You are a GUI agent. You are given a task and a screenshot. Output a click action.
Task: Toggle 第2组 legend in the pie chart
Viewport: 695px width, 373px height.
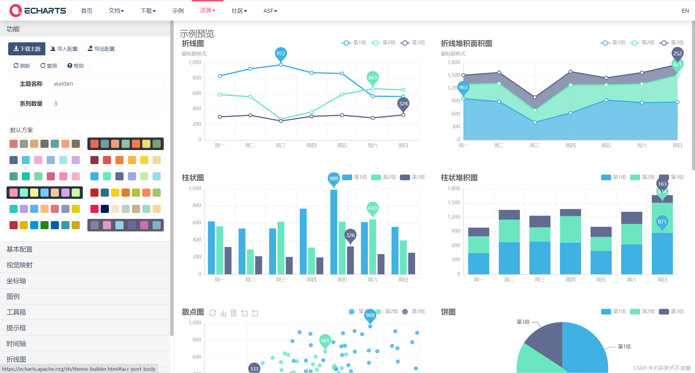[x=642, y=311]
